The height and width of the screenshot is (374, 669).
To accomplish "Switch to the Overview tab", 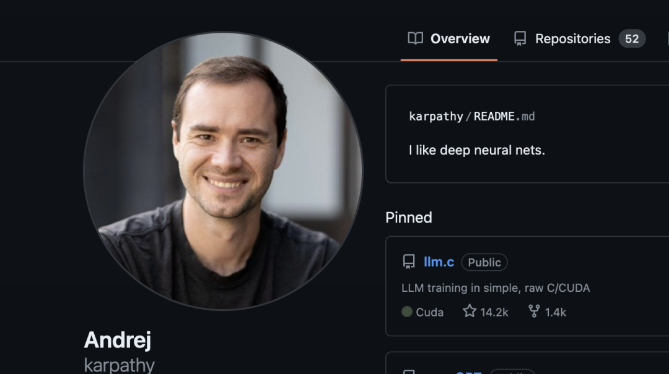I will click(x=449, y=39).
